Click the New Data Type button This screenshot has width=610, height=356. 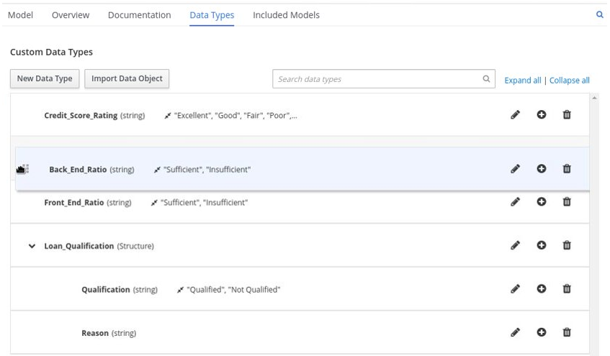pyautogui.click(x=45, y=79)
